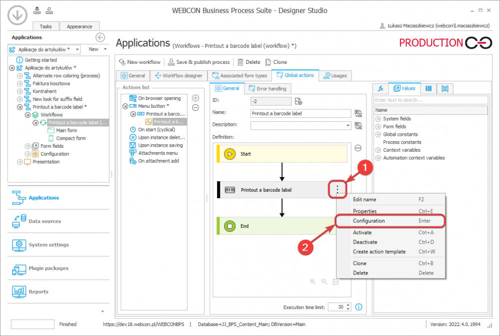Expand the Form fields values node
500x336 pixels.
tap(378, 127)
